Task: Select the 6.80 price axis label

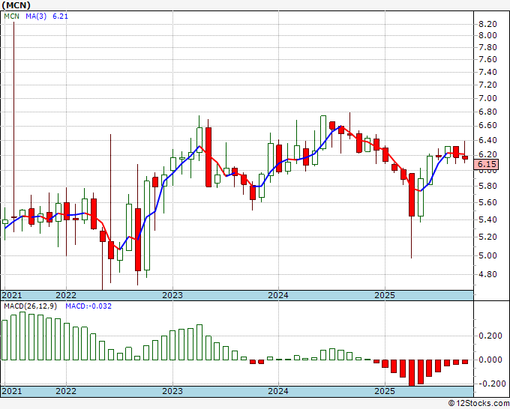Action: pyautogui.click(x=487, y=112)
